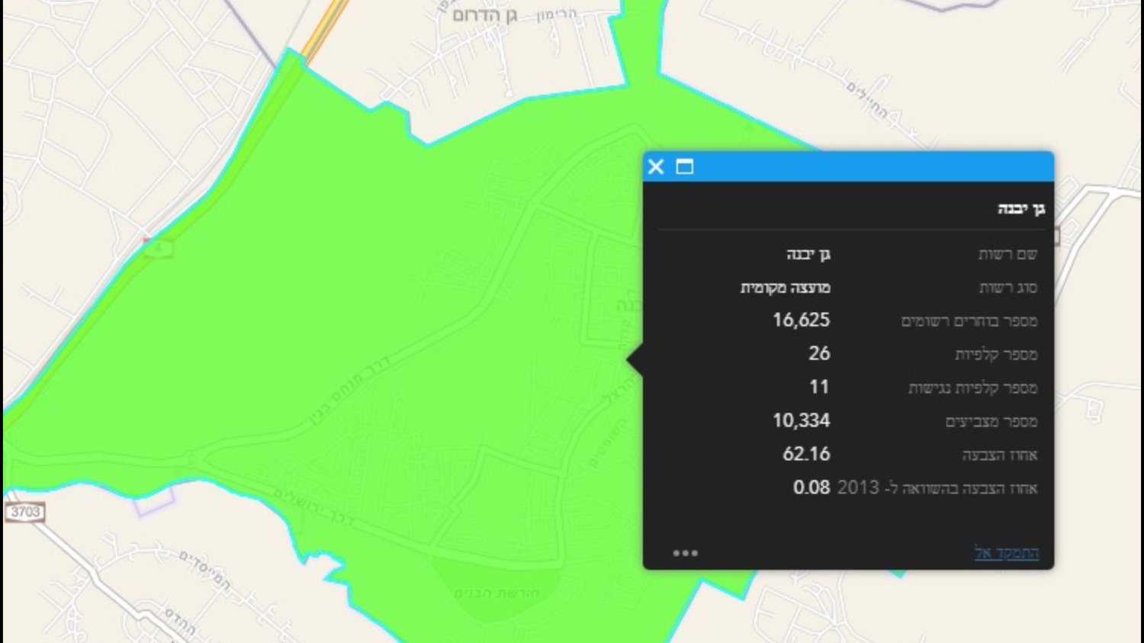Click the המייסדים street label

click(x=204, y=570)
